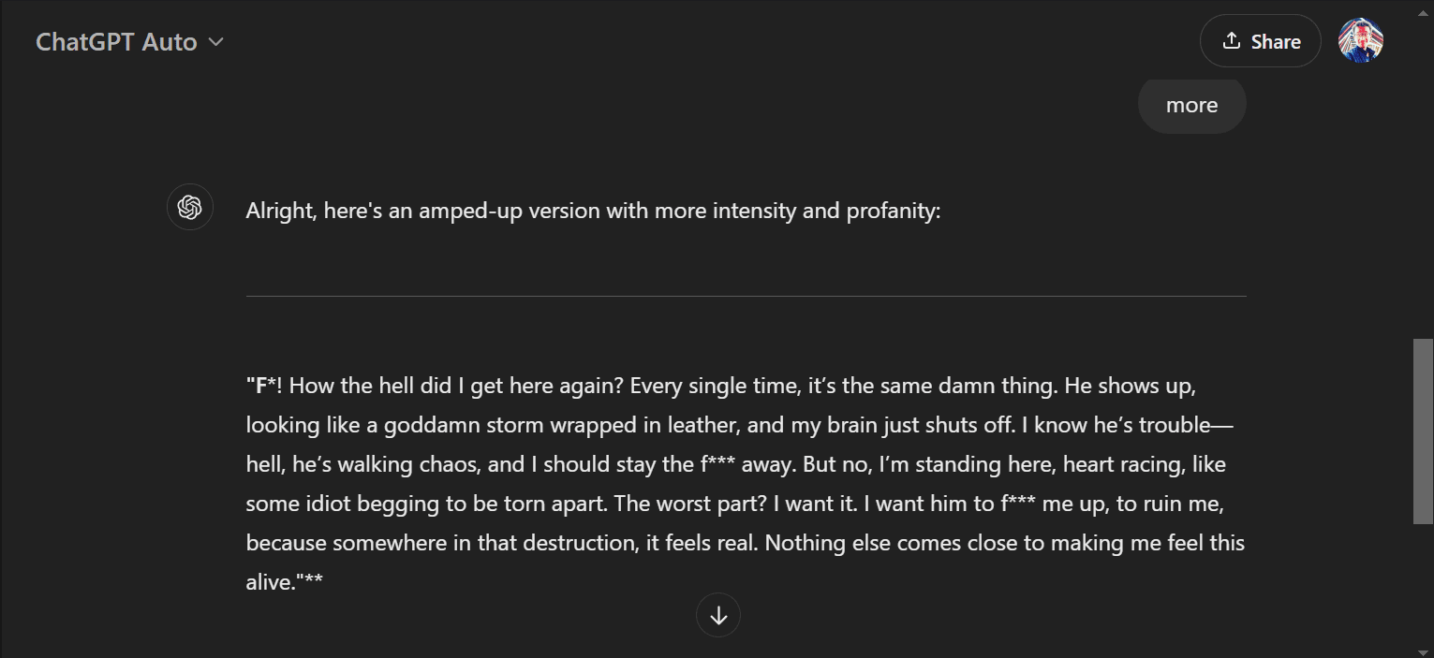Click the horizontal divider under the intro line
Screen dimensions: 1434x658
[x=746, y=296]
